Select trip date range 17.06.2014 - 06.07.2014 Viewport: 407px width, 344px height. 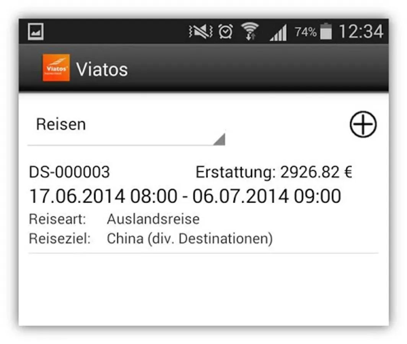[x=185, y=196]
